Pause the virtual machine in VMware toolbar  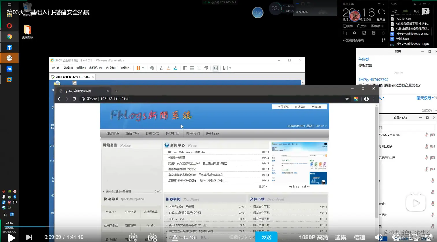click(x=138, y=68)
